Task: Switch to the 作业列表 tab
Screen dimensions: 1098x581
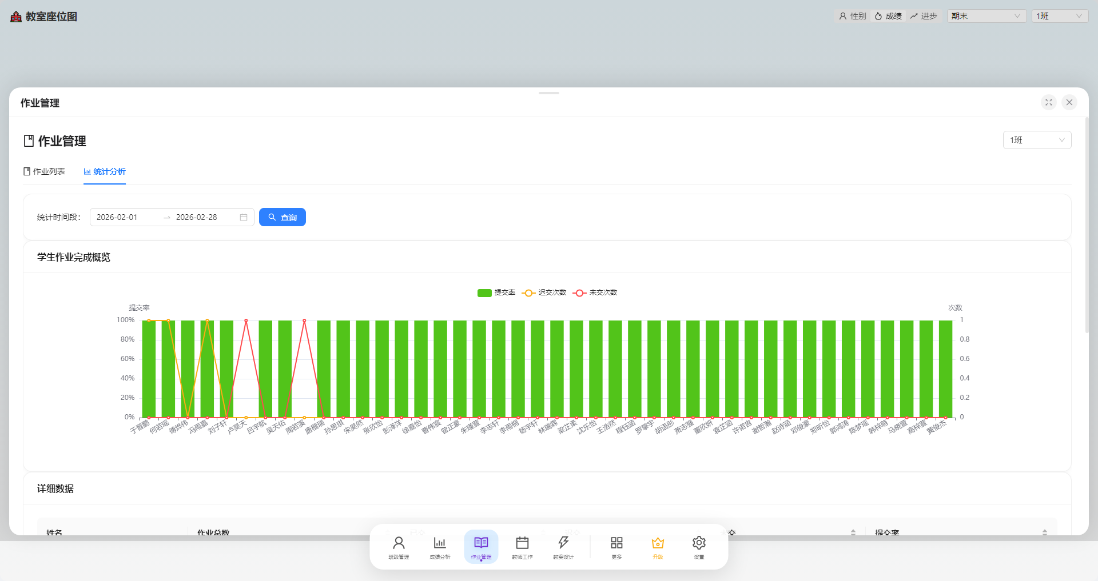Action: click(44, 171)
